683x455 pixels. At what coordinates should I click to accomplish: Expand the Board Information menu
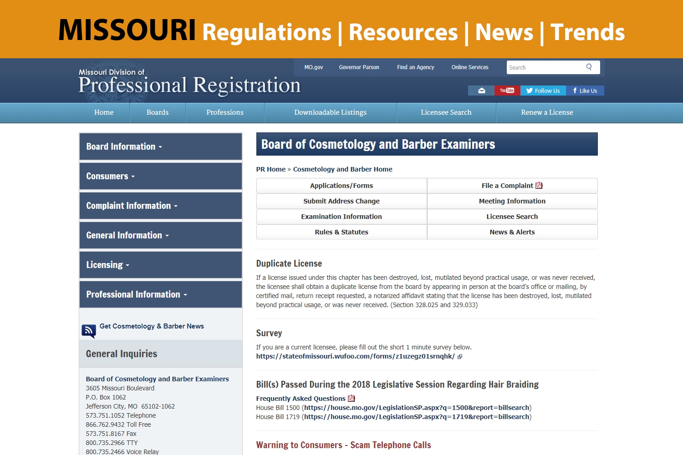coord(161,147)
